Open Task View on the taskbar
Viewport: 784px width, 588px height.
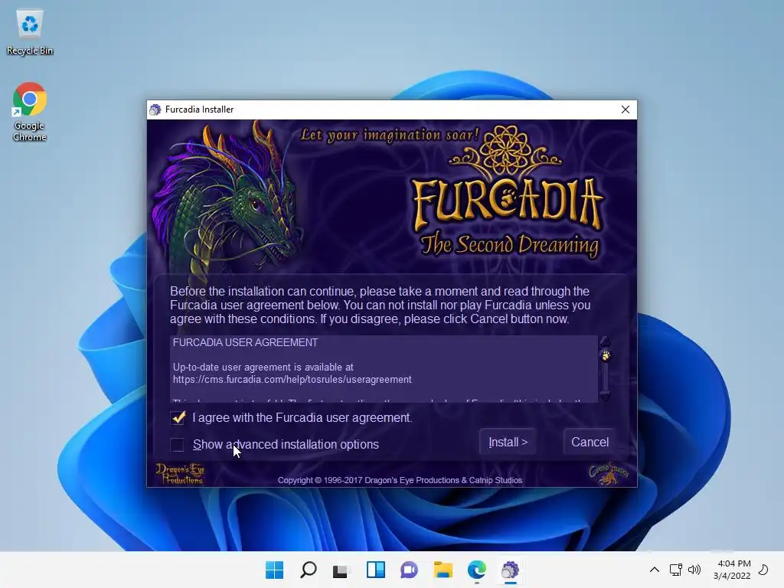(341, 570)
